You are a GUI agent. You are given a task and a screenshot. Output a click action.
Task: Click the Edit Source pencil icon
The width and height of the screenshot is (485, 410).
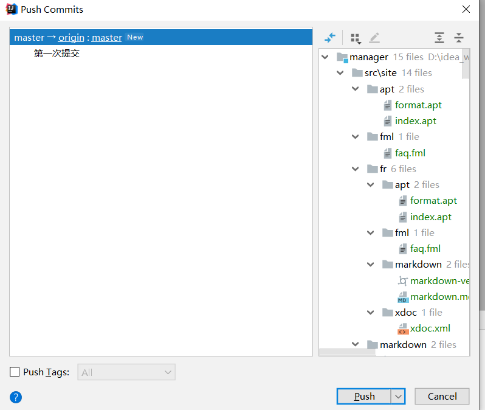(x=374, y=38)
